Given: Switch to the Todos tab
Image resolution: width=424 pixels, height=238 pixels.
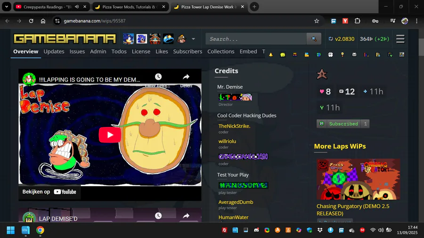Looking at the screenshot, I should coord(119,51).
